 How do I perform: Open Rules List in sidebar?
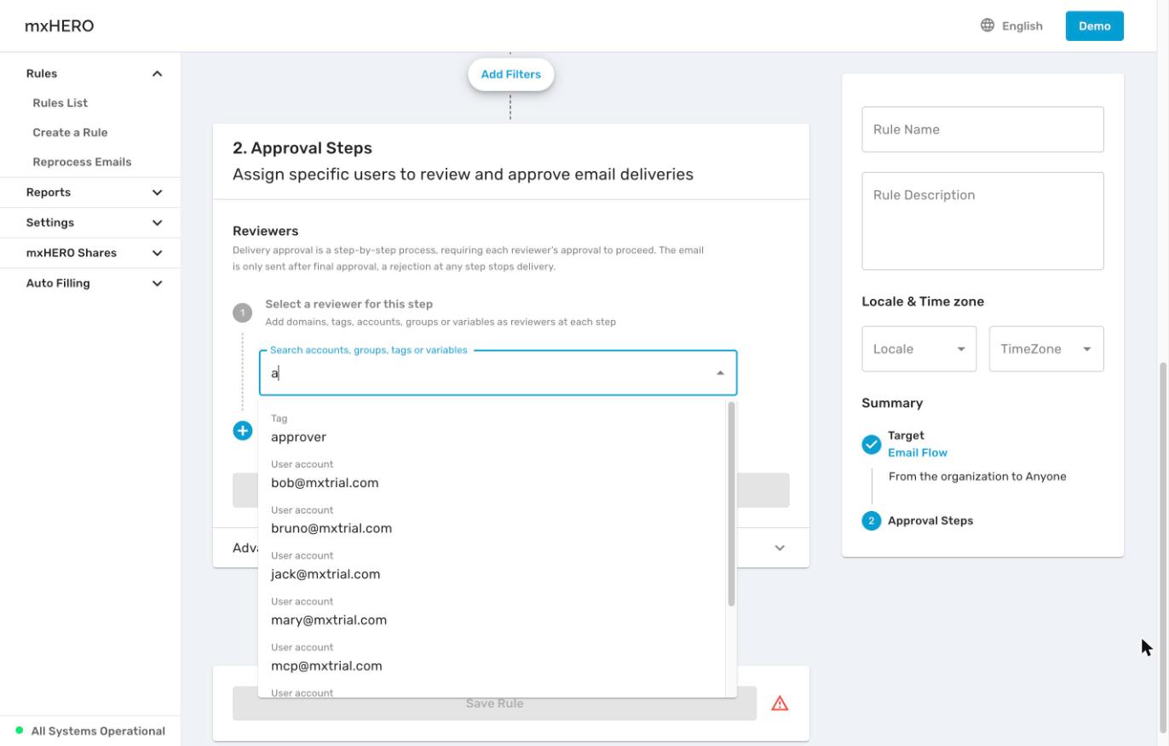click(60, 103)
